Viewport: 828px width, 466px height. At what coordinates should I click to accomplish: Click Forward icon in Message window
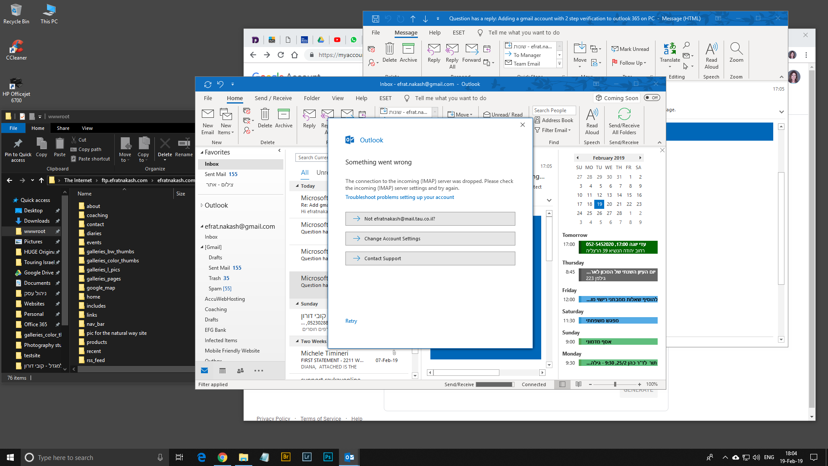(471, 53)
